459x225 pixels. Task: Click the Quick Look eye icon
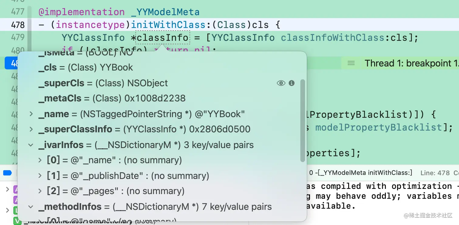pyautogui.click(x=281, y=83)
